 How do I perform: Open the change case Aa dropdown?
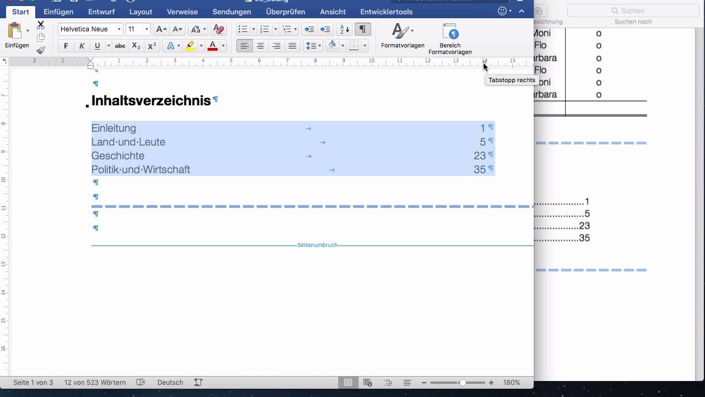click(x=198, y=29)
